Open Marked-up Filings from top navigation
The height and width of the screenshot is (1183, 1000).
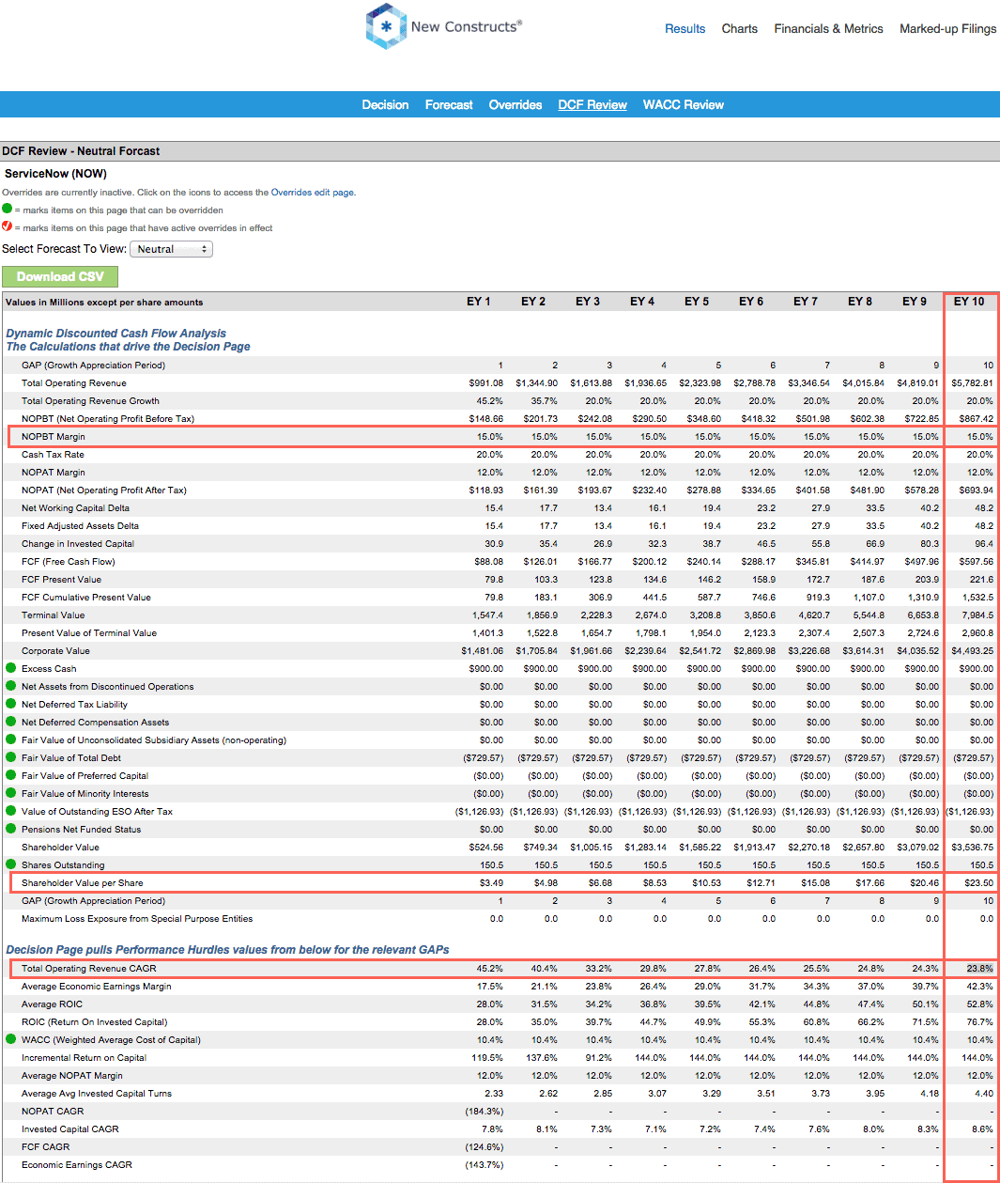pos(946,28)
